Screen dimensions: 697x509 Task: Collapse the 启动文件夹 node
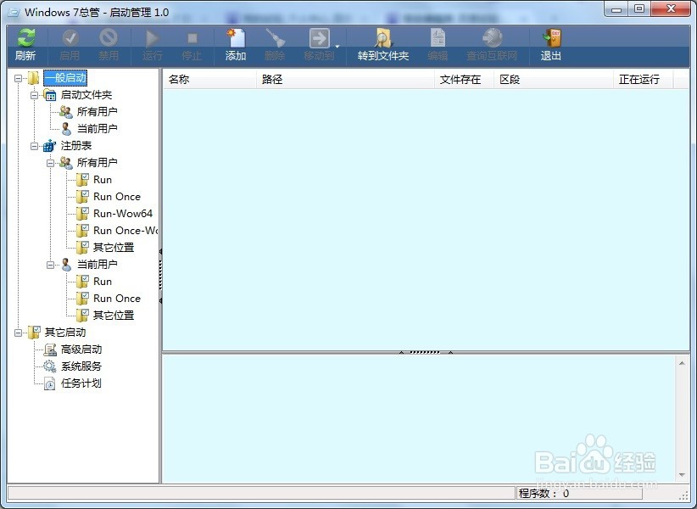click(34, 95)
